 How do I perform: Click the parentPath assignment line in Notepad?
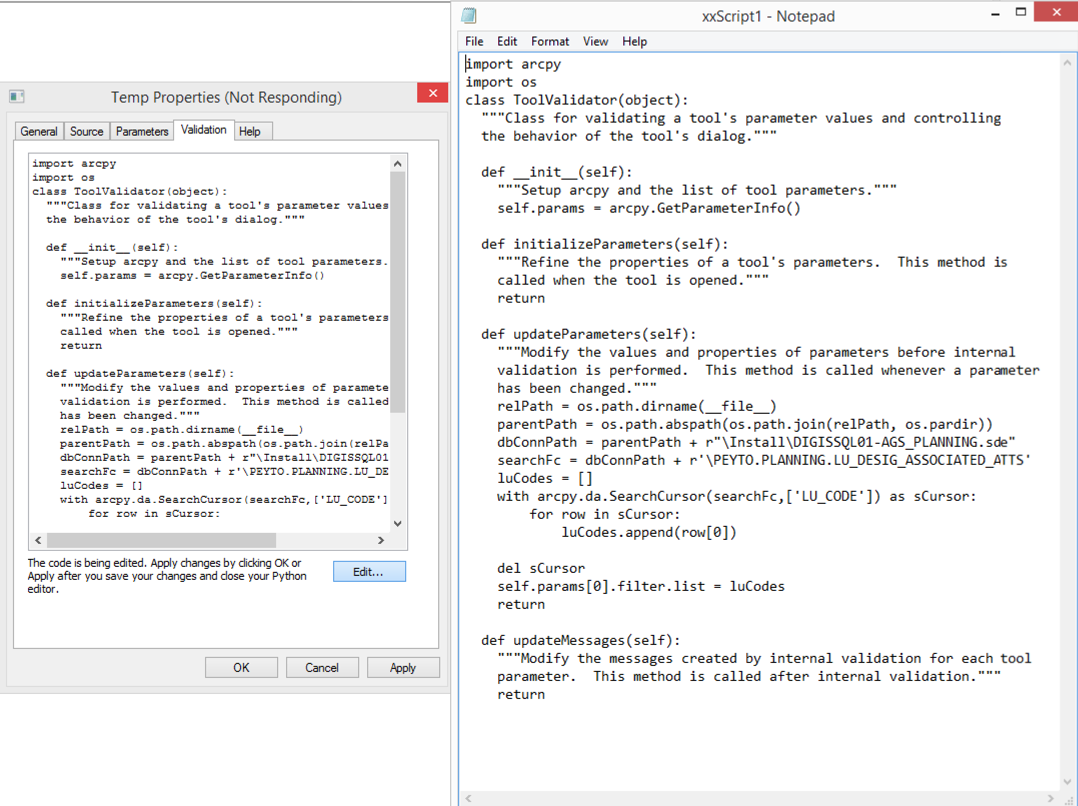click(x=745, y=425)
